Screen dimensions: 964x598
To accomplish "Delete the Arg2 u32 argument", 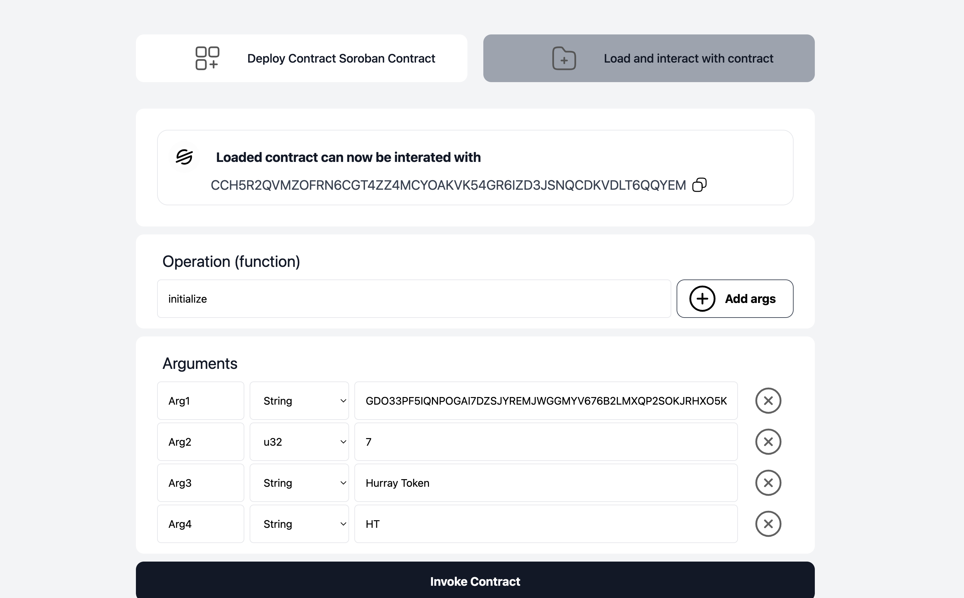I will pyautogui.click(x=768, y=442).
